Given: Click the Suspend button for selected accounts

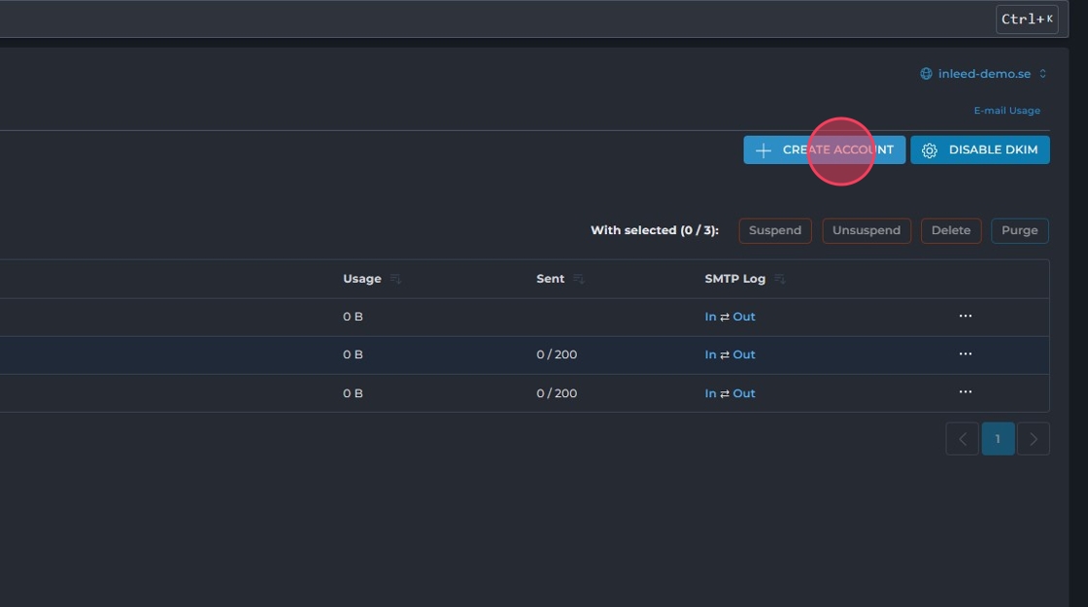Looking at the screenshot, I should pos(774,231).
